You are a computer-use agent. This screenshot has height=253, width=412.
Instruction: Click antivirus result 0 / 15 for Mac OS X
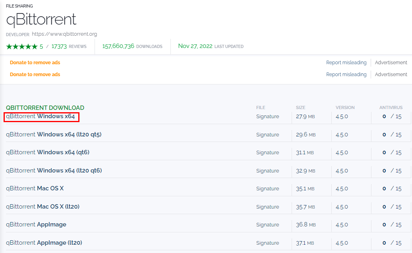(x=392, y=189)
